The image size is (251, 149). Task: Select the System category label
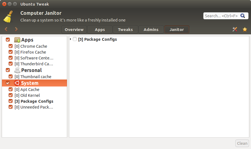[30, 83]
